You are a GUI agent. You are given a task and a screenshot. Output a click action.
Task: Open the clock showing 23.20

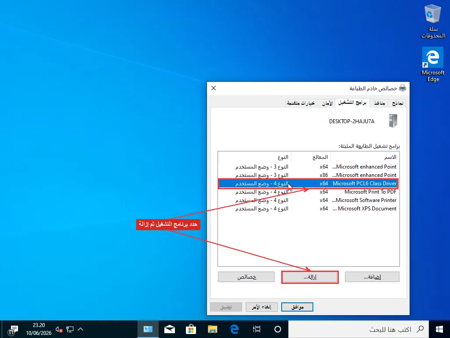(39, 329)
